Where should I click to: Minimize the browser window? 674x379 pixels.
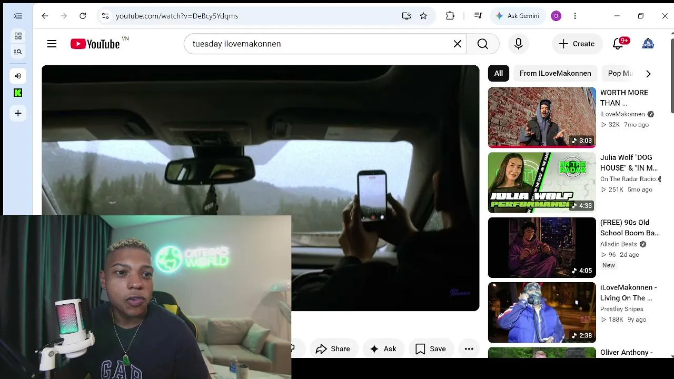pos(617,16)
